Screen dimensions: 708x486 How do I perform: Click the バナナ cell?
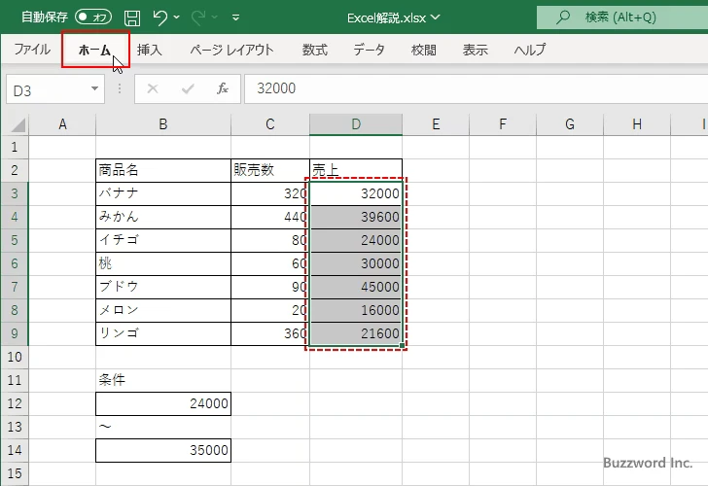point(163,193)
